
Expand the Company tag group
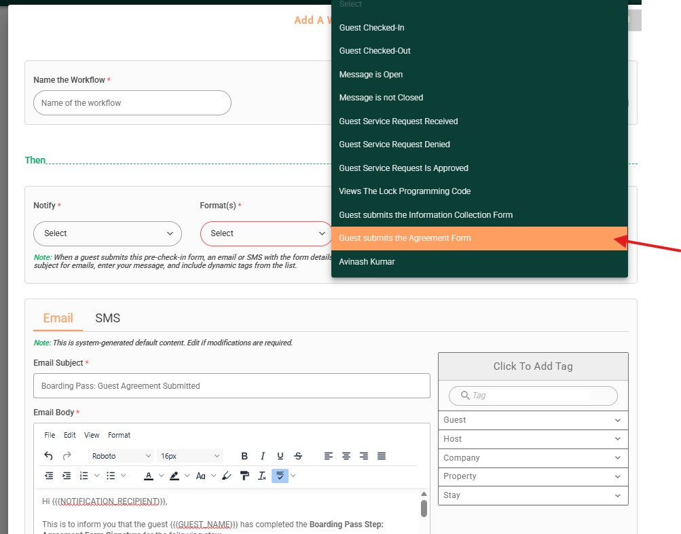pos(534,458)
